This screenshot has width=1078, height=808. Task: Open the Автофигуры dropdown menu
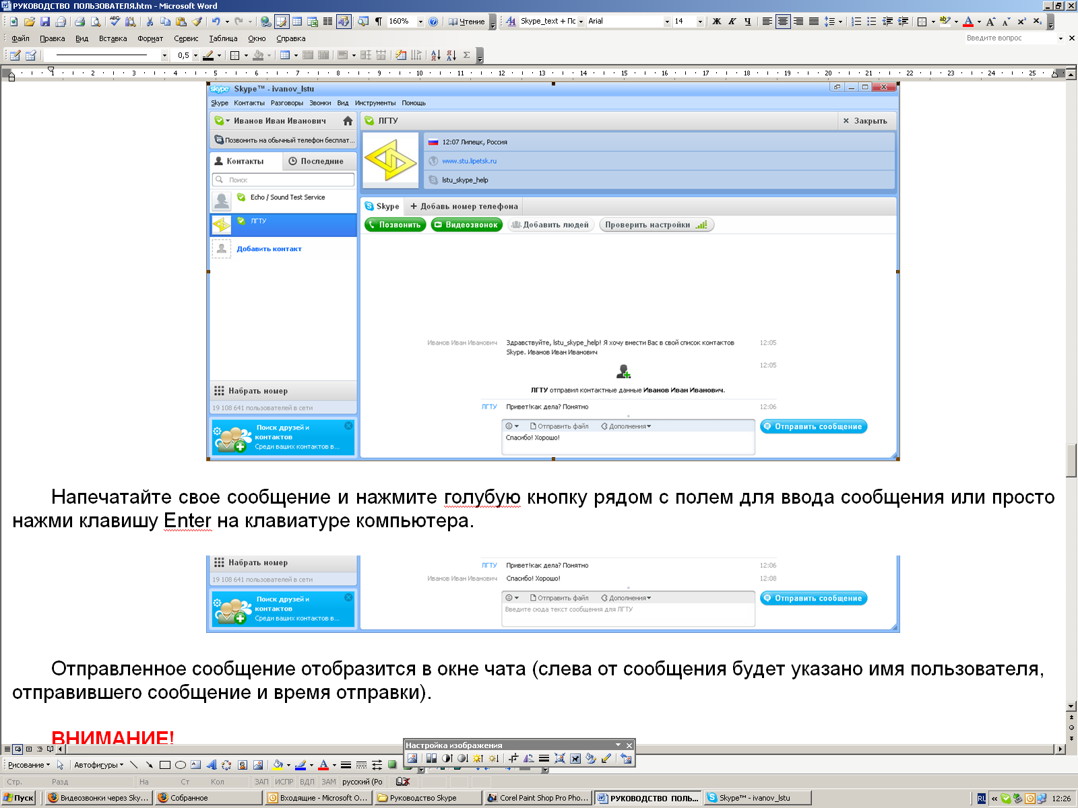coord(99,765)
